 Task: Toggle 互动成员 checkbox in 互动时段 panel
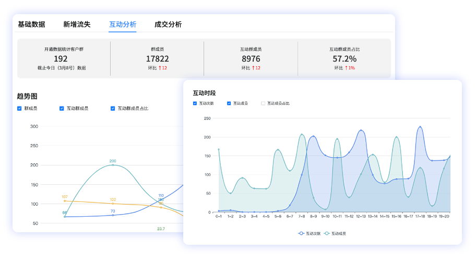click(229, 103)
